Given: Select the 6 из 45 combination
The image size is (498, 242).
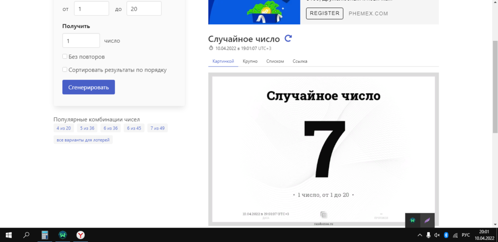Looking at the screenshot, I should (134, 128).
